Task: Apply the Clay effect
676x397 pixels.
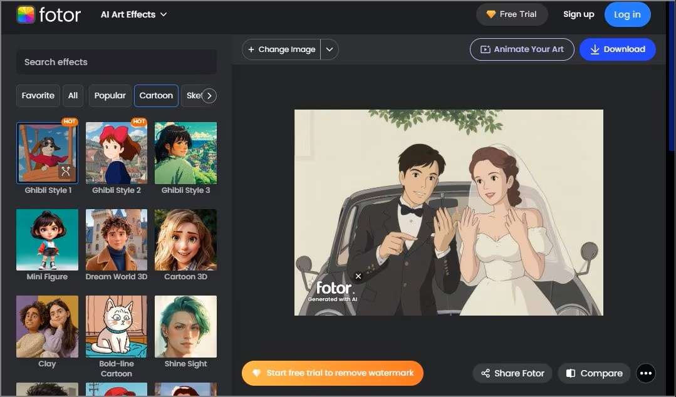Action: point(48,327)
